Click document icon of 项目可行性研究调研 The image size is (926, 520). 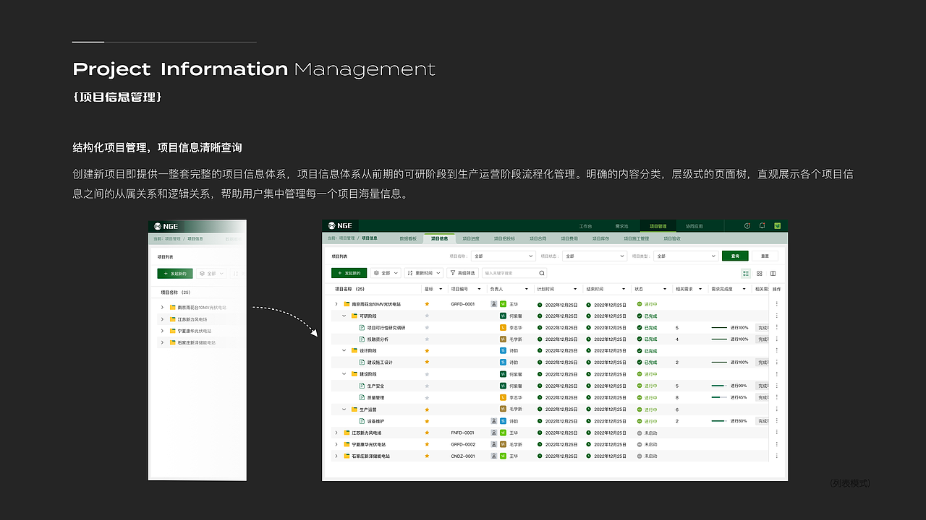362,327
